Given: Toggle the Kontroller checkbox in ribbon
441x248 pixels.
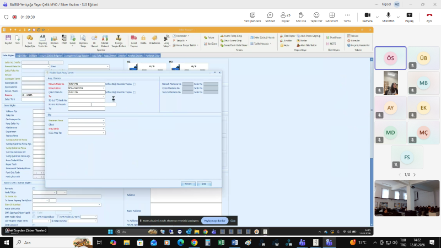Looking at the screenshot, I should [x=175, y=36].
